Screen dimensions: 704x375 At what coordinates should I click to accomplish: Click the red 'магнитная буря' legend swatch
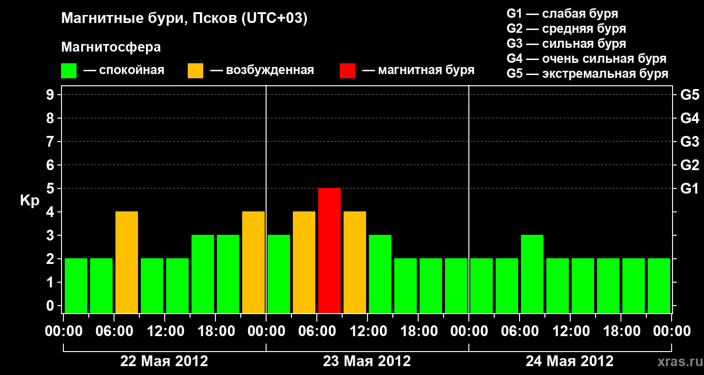point(347,71)
